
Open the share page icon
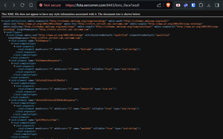(x=159, y=5)
